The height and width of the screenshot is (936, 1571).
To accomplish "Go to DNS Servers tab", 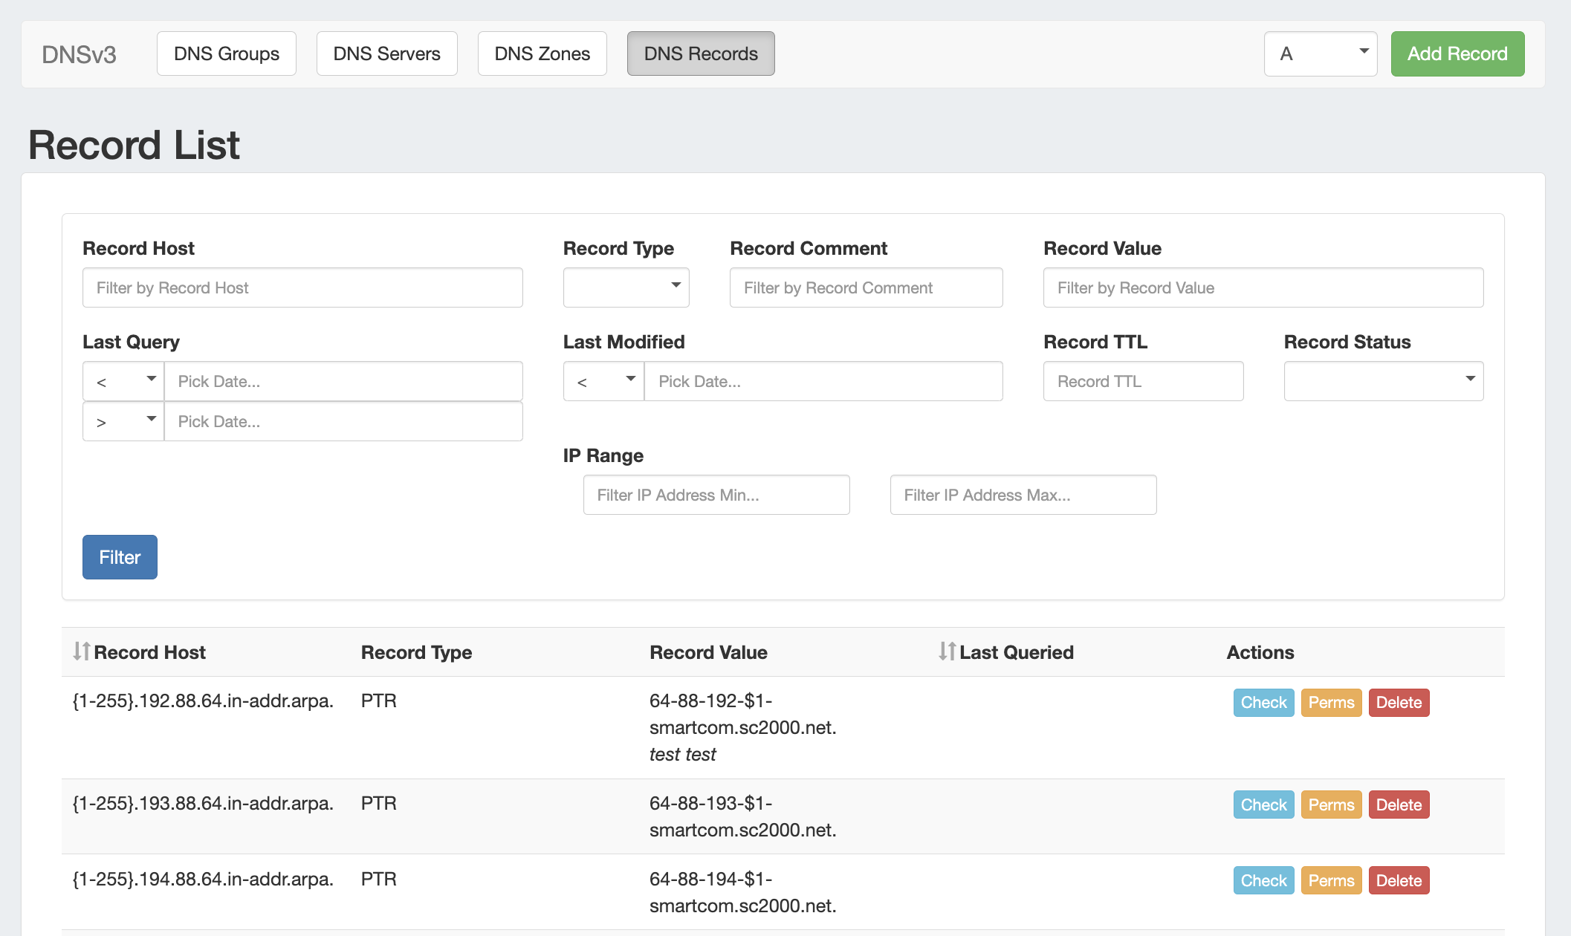I will pyautogui.click(x=386, y=53).
